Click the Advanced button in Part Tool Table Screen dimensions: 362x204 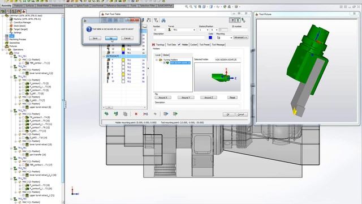[240, 37]
